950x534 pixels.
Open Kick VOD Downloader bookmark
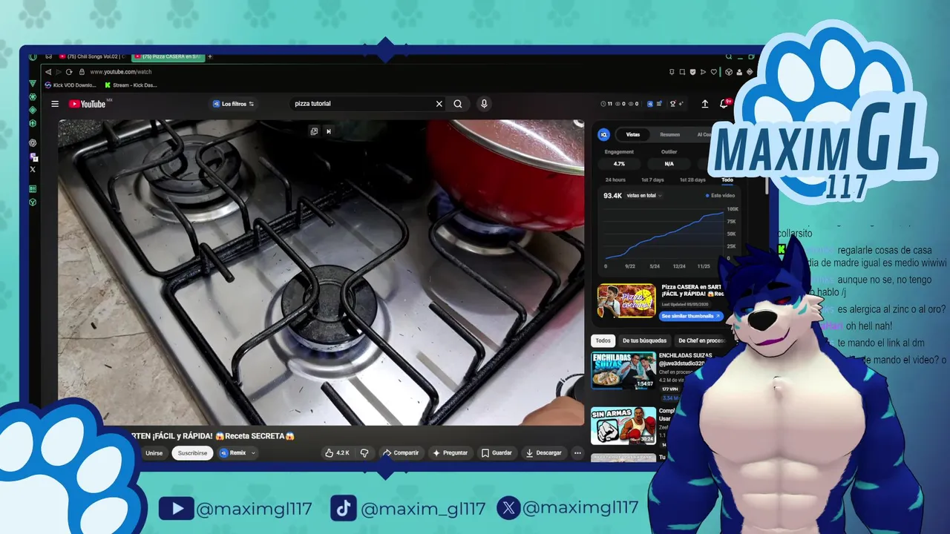pos(71,85)
